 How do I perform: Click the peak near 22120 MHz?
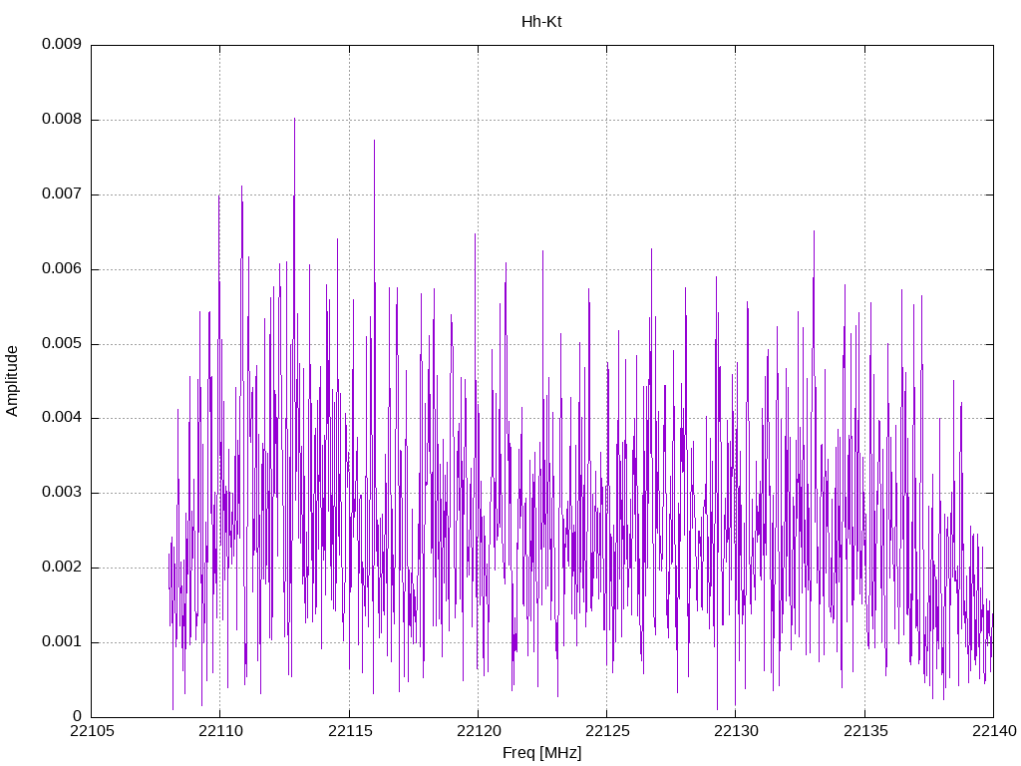coord(476,234)
